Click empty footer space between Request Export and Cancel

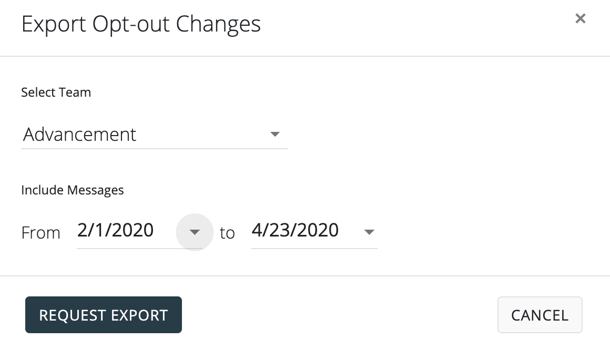click(339, 315)
